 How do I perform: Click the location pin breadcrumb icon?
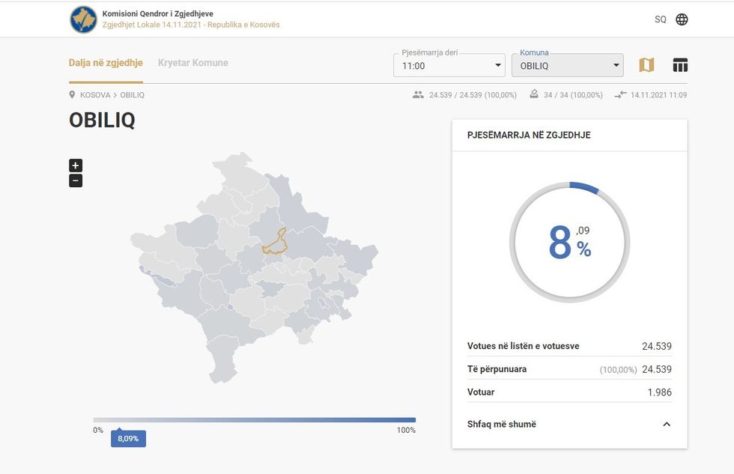coord(73,95)
